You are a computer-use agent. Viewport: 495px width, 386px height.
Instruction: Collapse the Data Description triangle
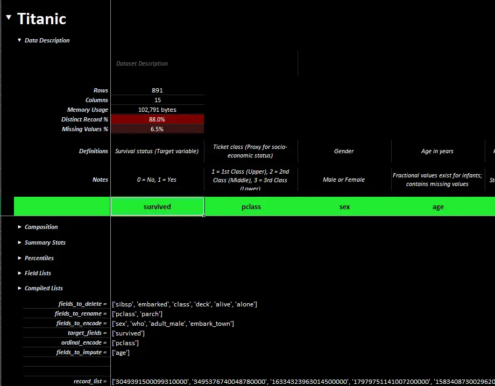19,40
